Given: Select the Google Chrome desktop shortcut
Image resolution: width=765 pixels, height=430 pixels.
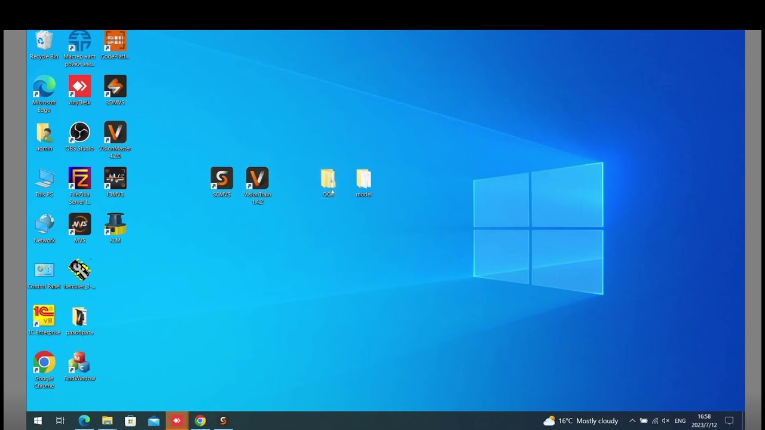Looking at the screenshot, I should coord(44,370).
